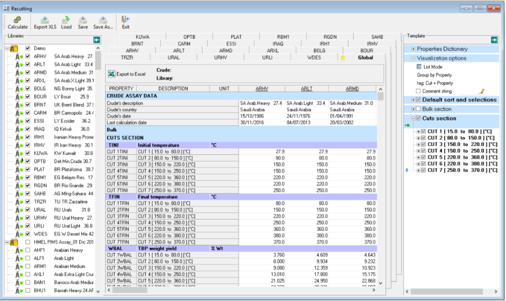Click Group by Property option
The height and width of the screenshot is (301, 506).
[x=434, y=75]
